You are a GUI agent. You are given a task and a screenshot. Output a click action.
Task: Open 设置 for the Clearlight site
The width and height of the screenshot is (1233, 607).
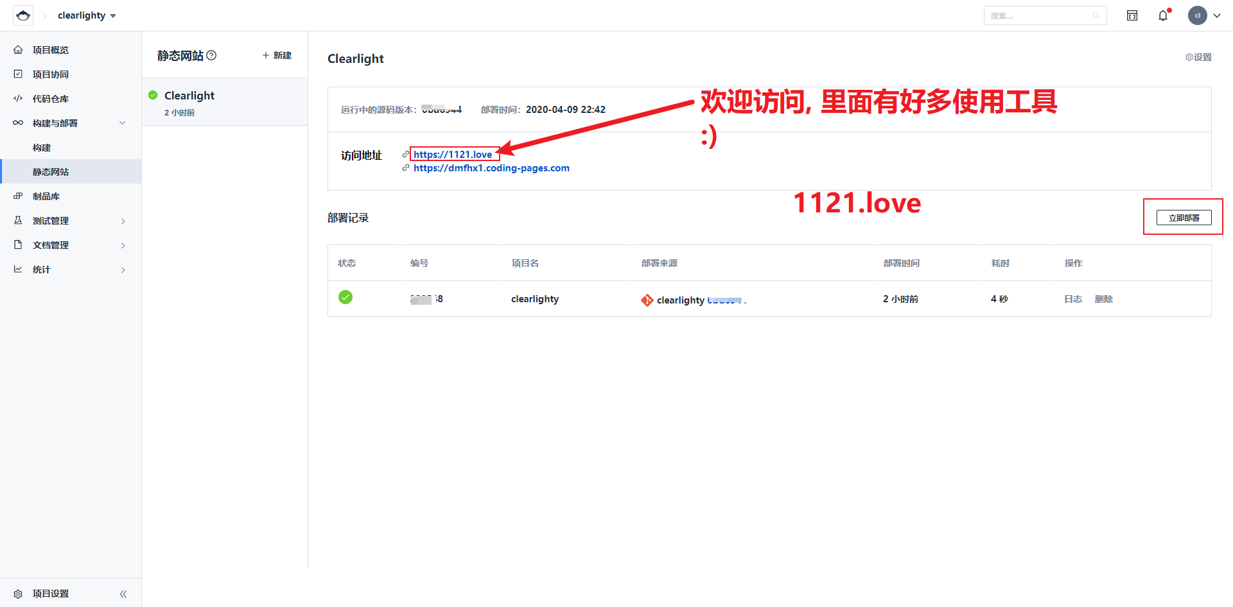coord(1198,57)
